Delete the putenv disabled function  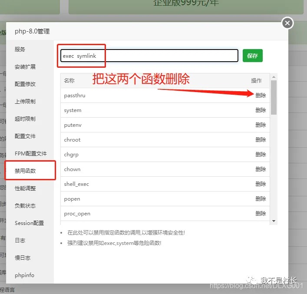coord(261,125)
